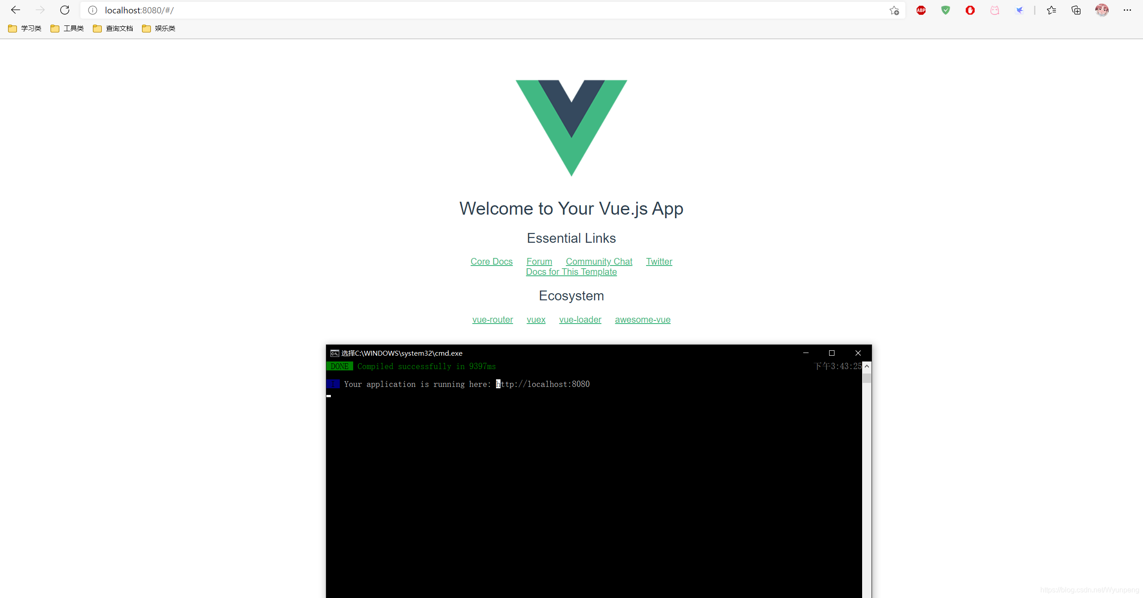Go back with the browser back arrow
Screen dimensions: 1143x598
[16, 10]
